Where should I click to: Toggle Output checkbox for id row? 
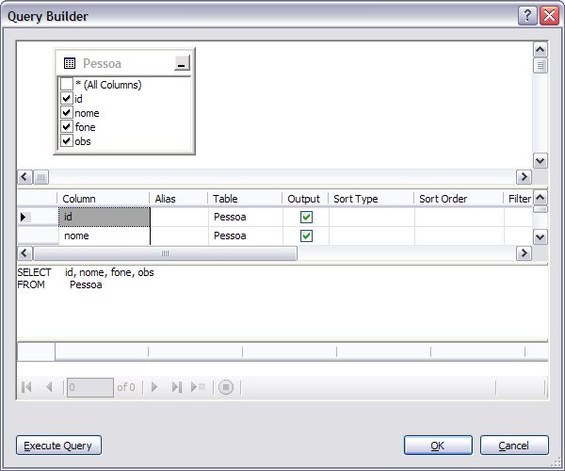pyautogui.click(x=306, y=217)
